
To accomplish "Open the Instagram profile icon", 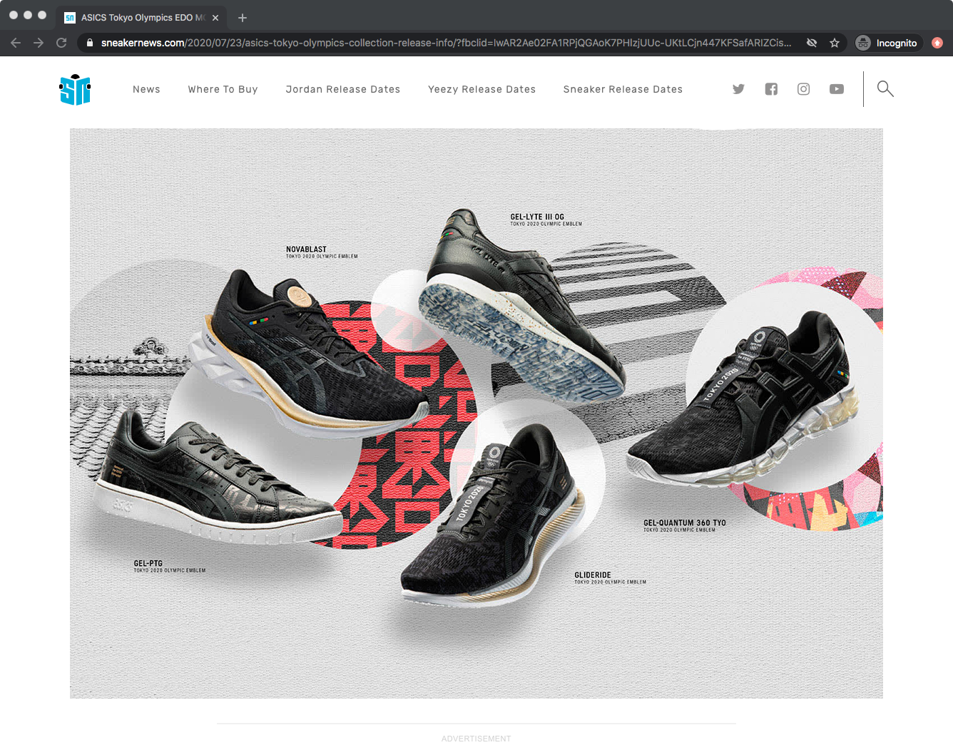I will (803, 89).
